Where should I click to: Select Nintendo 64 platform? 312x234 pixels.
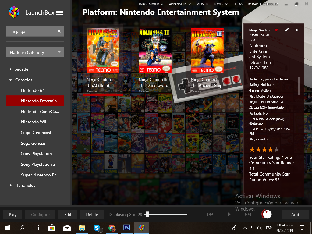[x=33, y=90]
